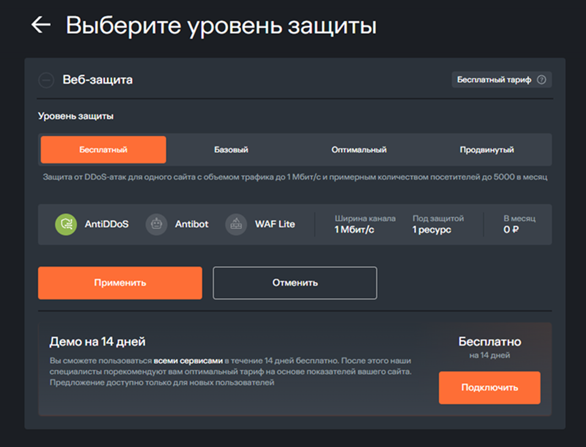Click the WAF Lite firewall icon
Image resolution: width=586 pixels, height=447 pixels.
point(236,224)
